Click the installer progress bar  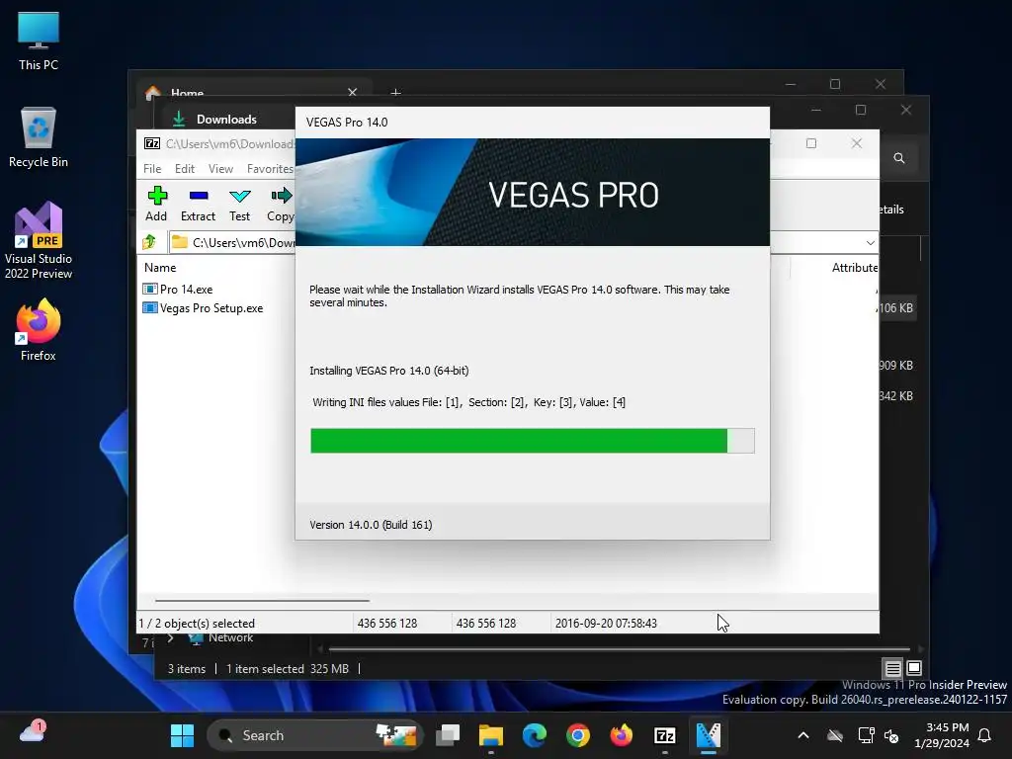point(533,441)
